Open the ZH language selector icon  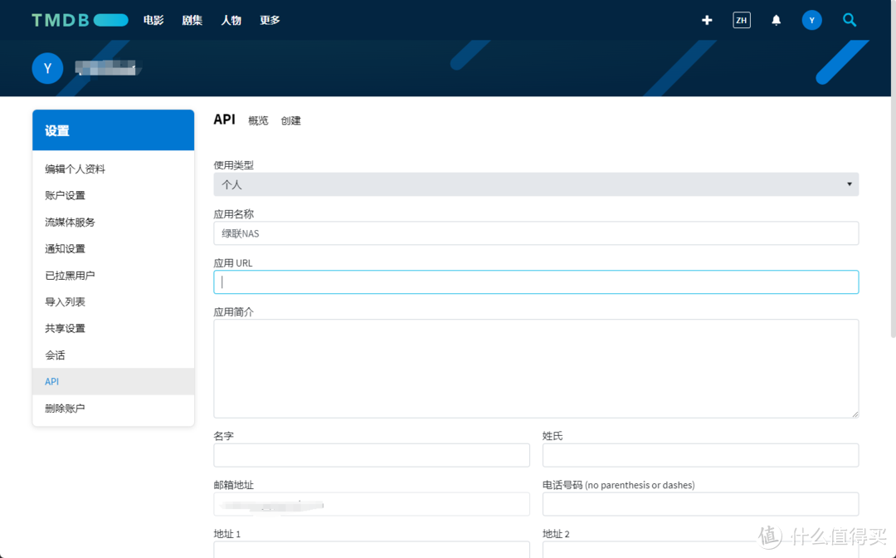[x=741, y=19]
